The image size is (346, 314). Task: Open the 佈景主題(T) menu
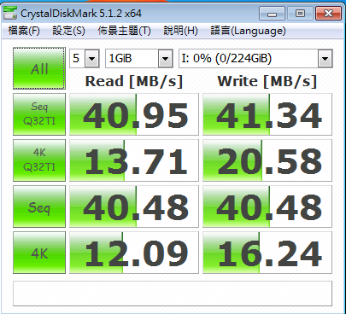[124, 31]
